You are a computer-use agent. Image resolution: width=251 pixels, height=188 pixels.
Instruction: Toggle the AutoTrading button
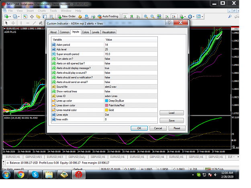tap(108, 16)
